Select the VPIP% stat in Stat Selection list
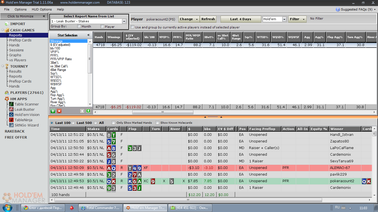 click(x=55, y=52)
